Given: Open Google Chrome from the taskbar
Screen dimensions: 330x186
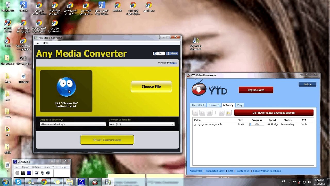Looking at the screenshot, I should [x=44, y=182].
